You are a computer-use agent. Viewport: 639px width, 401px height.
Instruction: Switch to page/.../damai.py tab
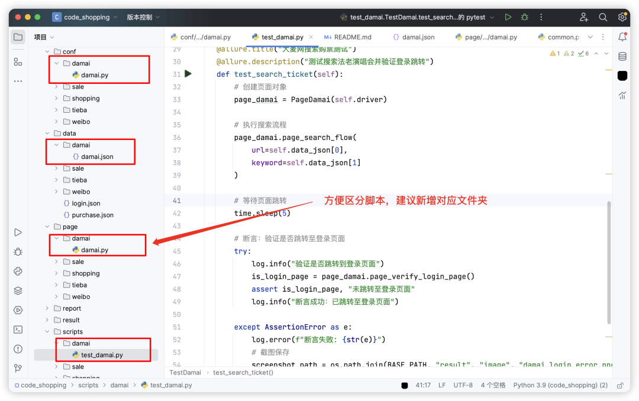pyautogui.click(x=486, y=37)
